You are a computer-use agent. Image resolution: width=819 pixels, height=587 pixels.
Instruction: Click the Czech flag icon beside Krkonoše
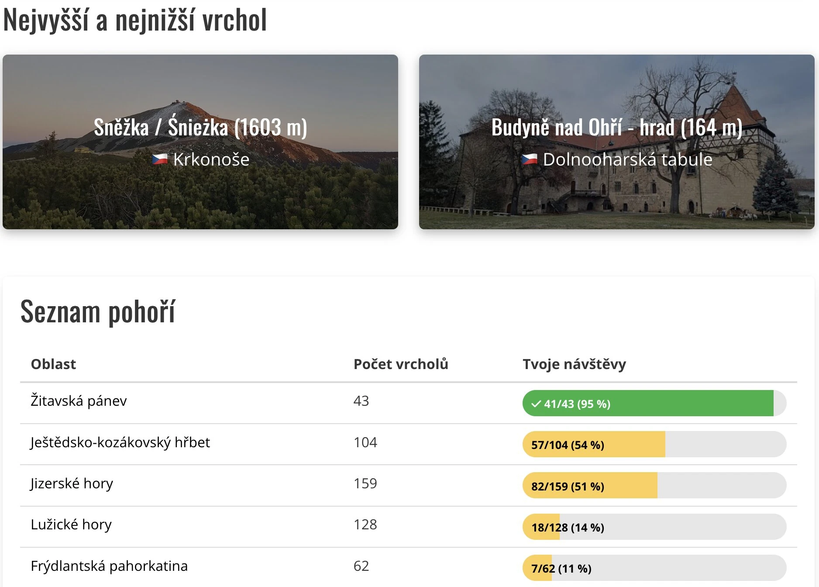click(x=160, y=159)
